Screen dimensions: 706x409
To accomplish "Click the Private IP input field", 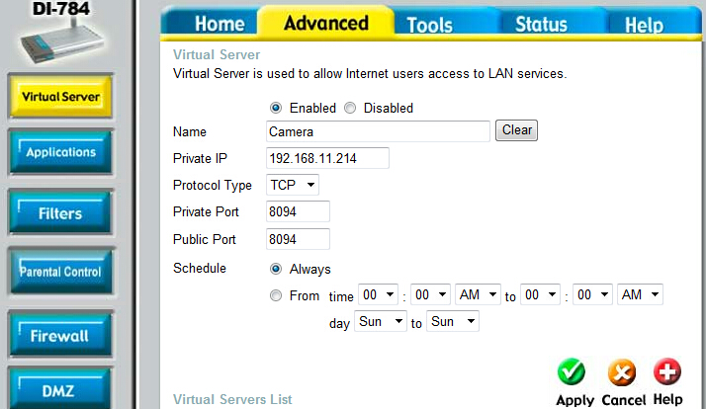I will (327, 158).
